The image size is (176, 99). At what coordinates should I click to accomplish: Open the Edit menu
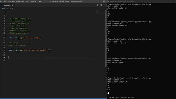tap(5, 1)
